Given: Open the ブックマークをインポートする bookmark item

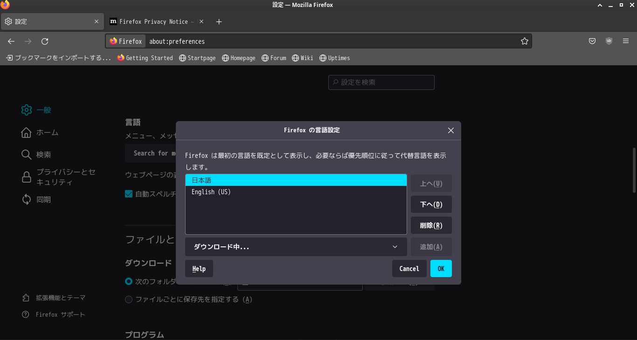Looking at the screenshot, I should tap(58, 58).
